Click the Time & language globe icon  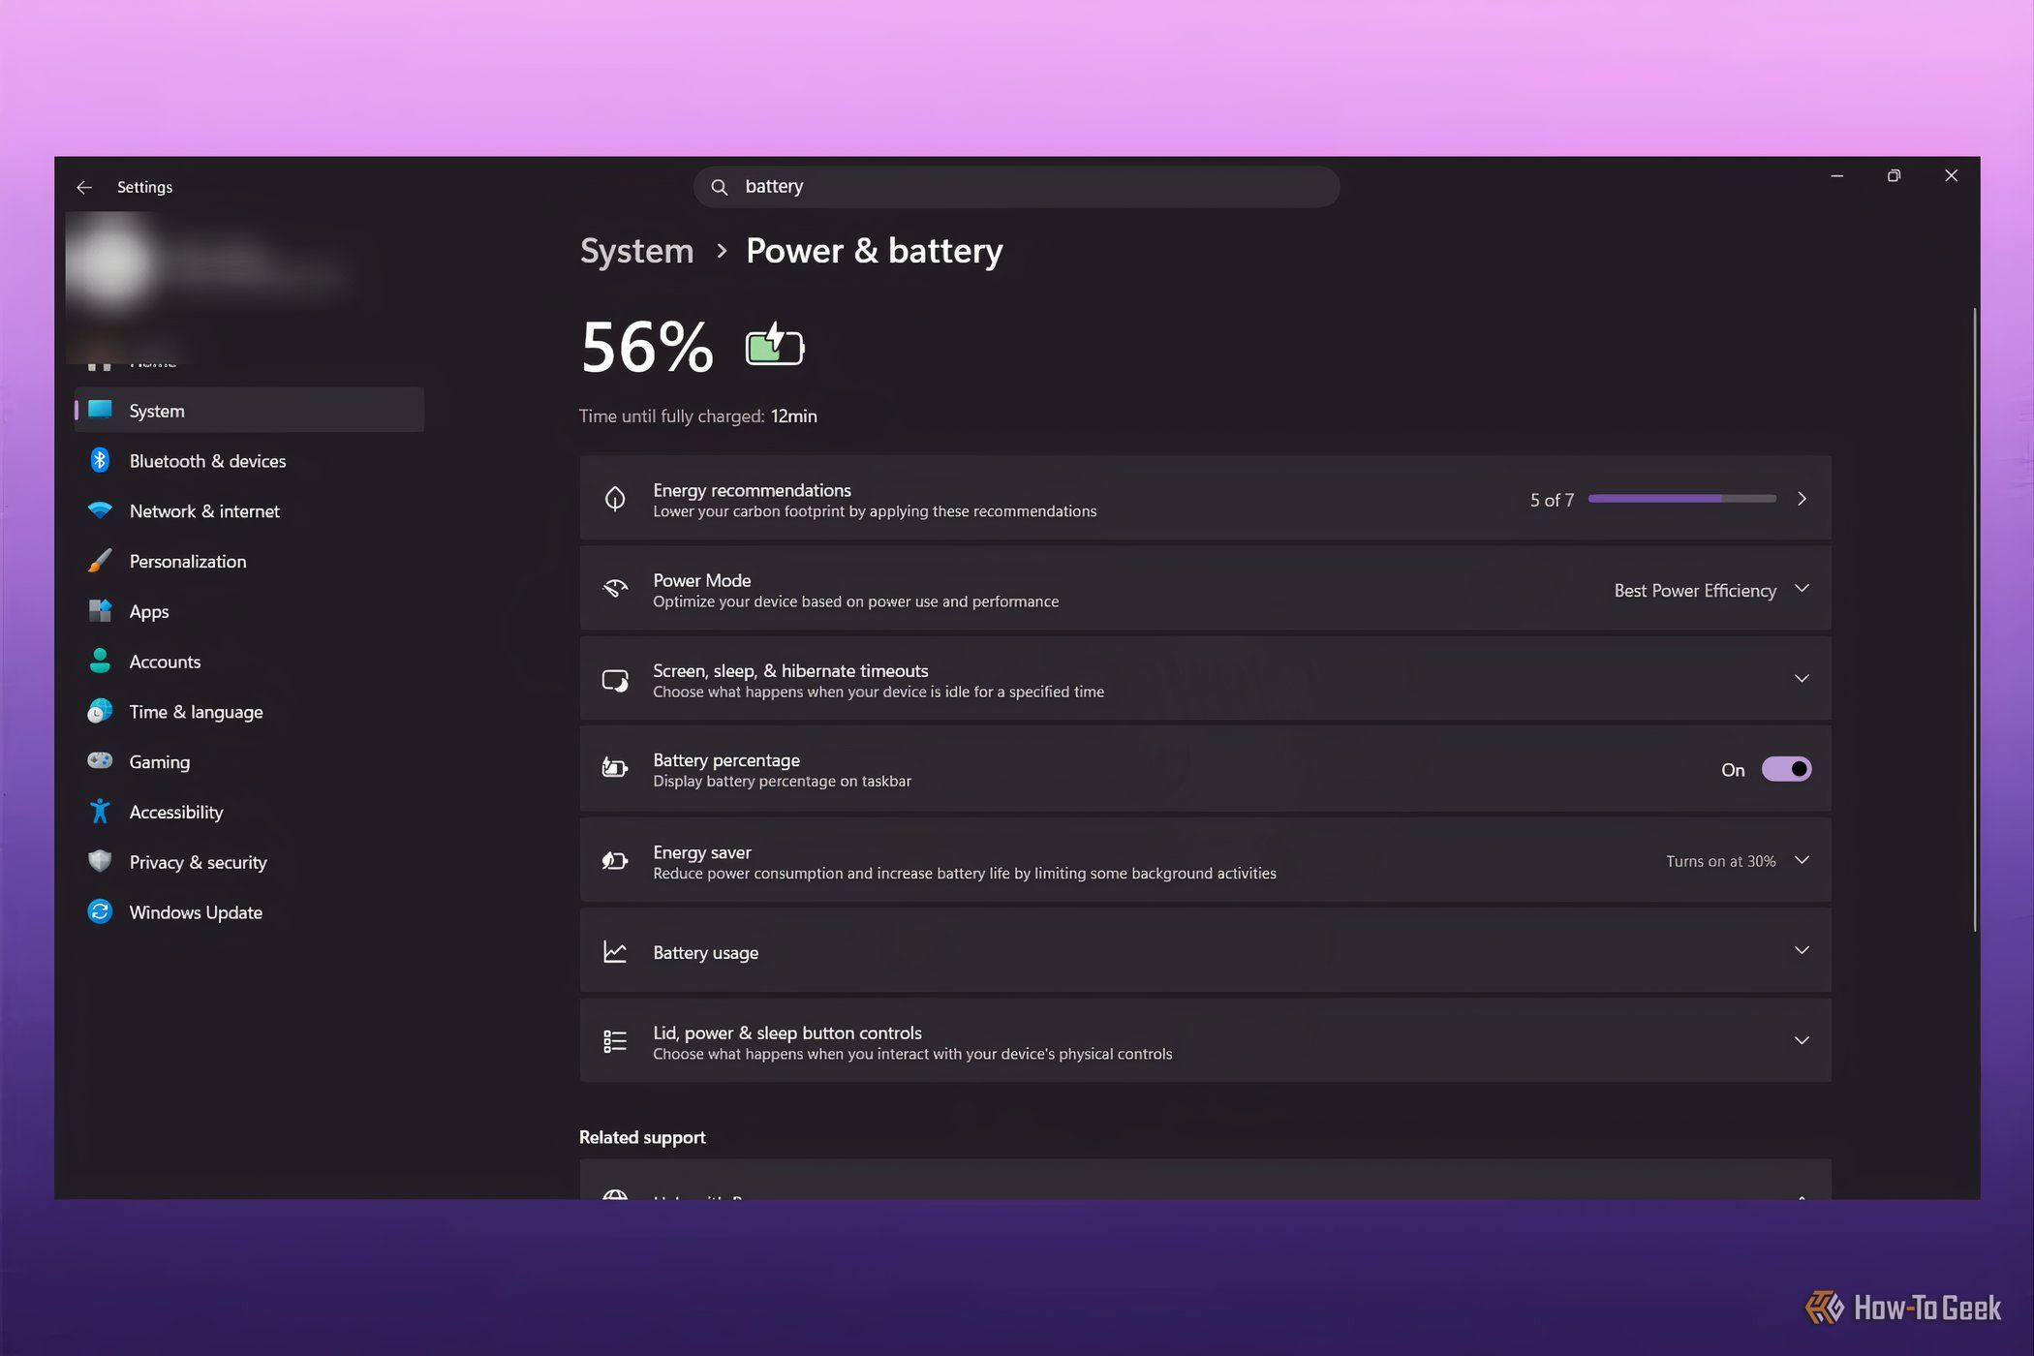click(100, 711)
